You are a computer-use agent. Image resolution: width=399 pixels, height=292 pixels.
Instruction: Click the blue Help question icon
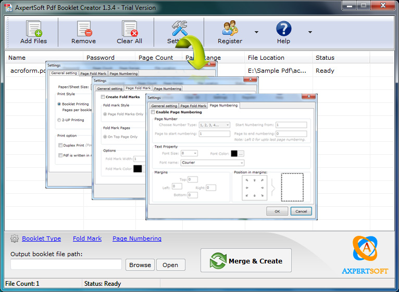coord(284,29)
